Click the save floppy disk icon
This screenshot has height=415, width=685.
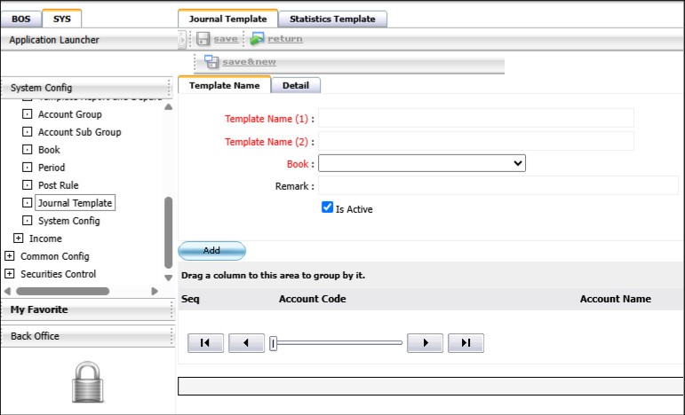point(203,39)
